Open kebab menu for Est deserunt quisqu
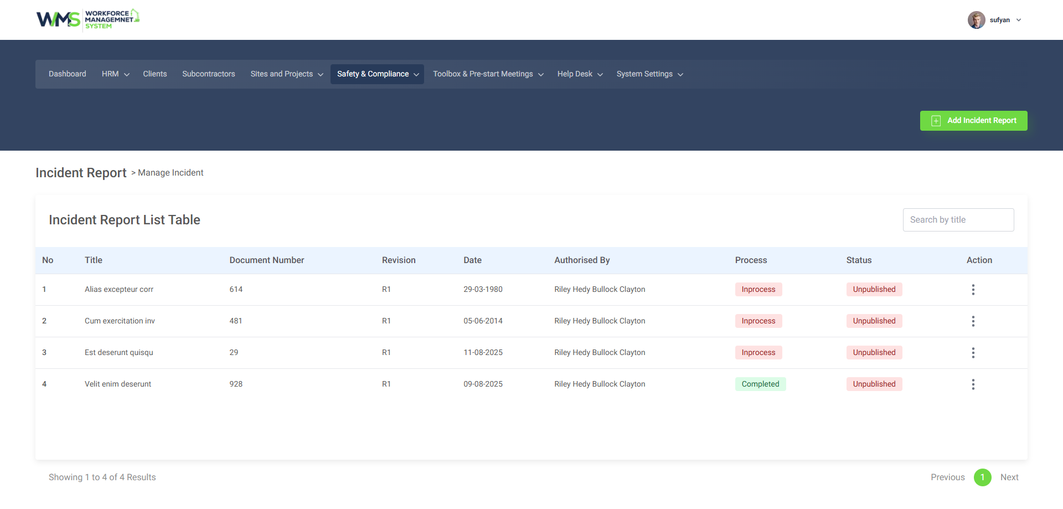Viewport: 1063px width, 509px height. coord(973,353)
